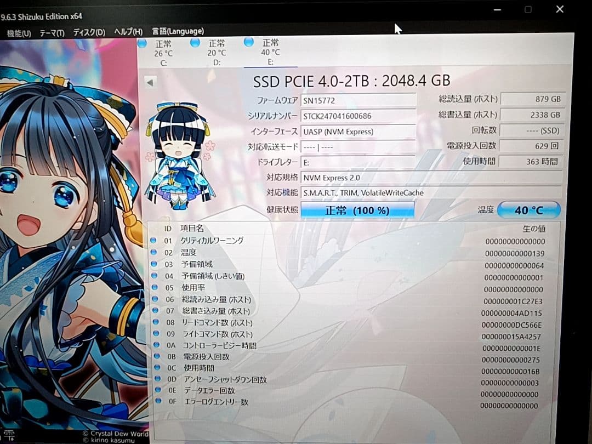The height and width of the screenshot is (444, 592).
Task: Click the 項目名 column header
Action: coord(192,228)
